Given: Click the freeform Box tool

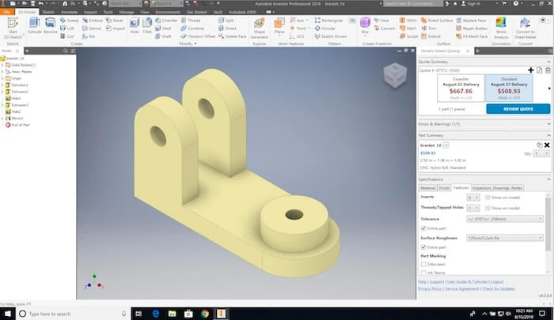Looking at the screenshot, I should click(365, 26).
